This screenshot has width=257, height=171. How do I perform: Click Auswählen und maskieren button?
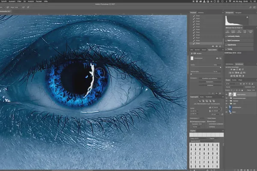click(209, 78)
